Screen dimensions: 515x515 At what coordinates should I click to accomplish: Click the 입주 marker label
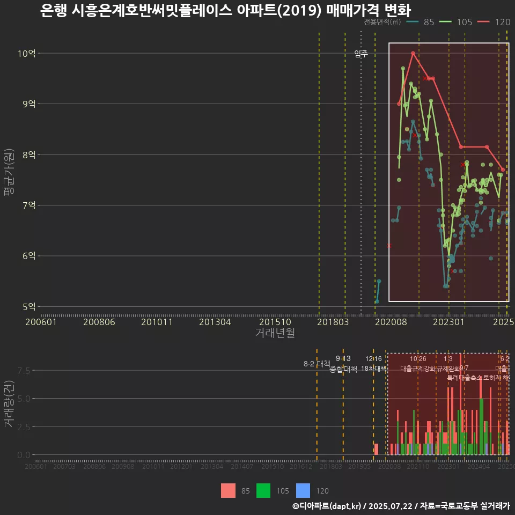click(361, 54)
